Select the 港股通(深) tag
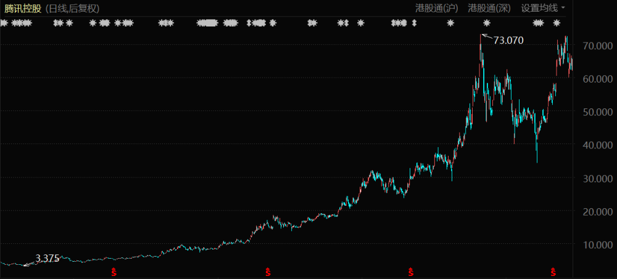This screenshot has height=279, width=617. coord(489,8)
